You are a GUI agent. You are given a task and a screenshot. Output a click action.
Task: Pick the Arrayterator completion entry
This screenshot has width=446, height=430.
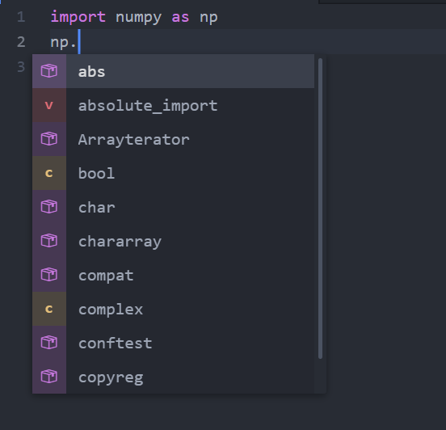coord(173,139)
